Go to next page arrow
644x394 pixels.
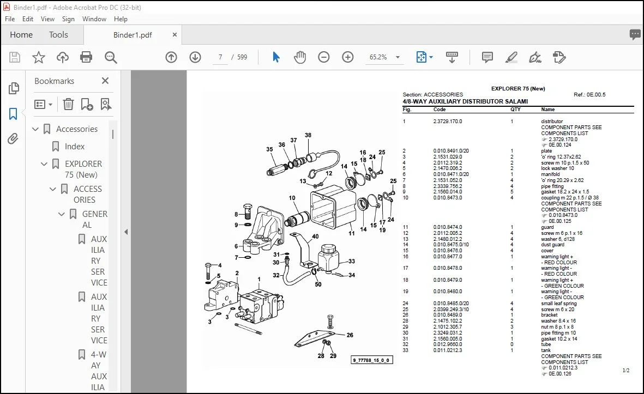pyautogui.click(x=195, y=57)
